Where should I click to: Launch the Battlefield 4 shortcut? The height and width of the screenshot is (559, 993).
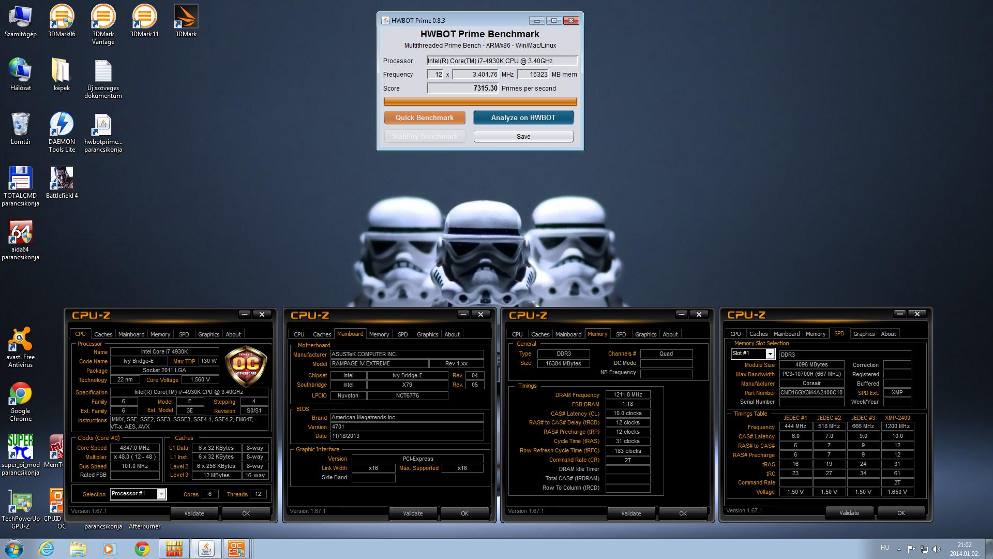point(62,182)
